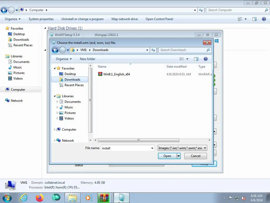
Task: Expand Documents node in dialog tree
Action: click(57, 102)
